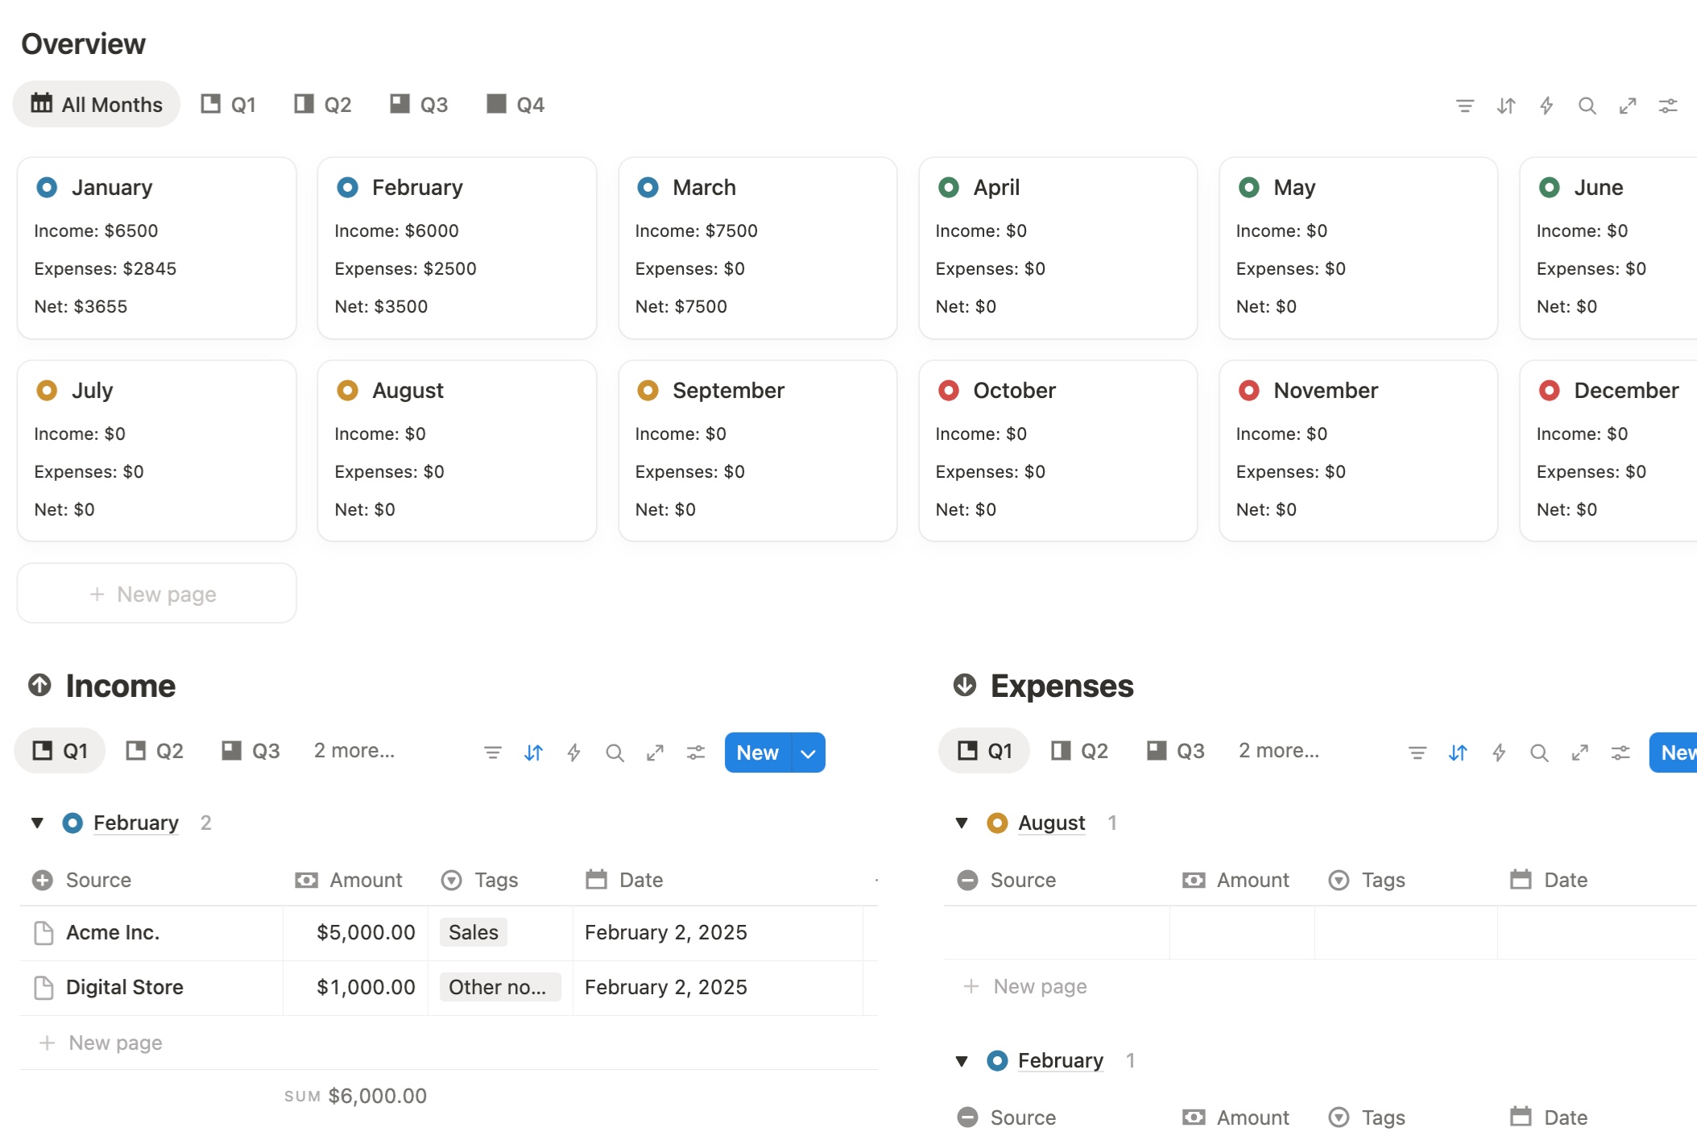This screenshot has width=1697, height=1132.
Task: Click the Sales tag on Acme Inc.
Action: pyautogui.click(x=473, y=932)
